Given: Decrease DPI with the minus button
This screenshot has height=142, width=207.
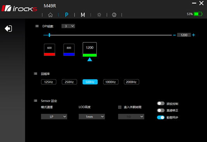Looking at the screenshot, I should click(174, 35).
